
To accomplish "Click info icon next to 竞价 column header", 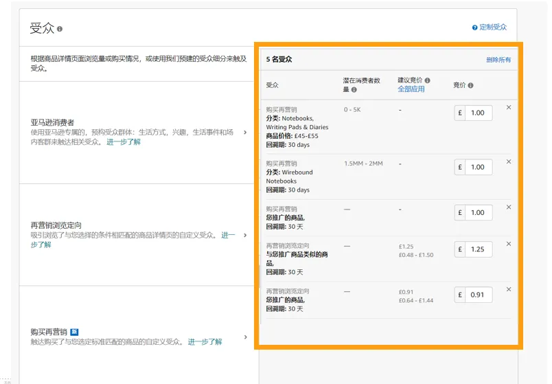I will point(470,85).
